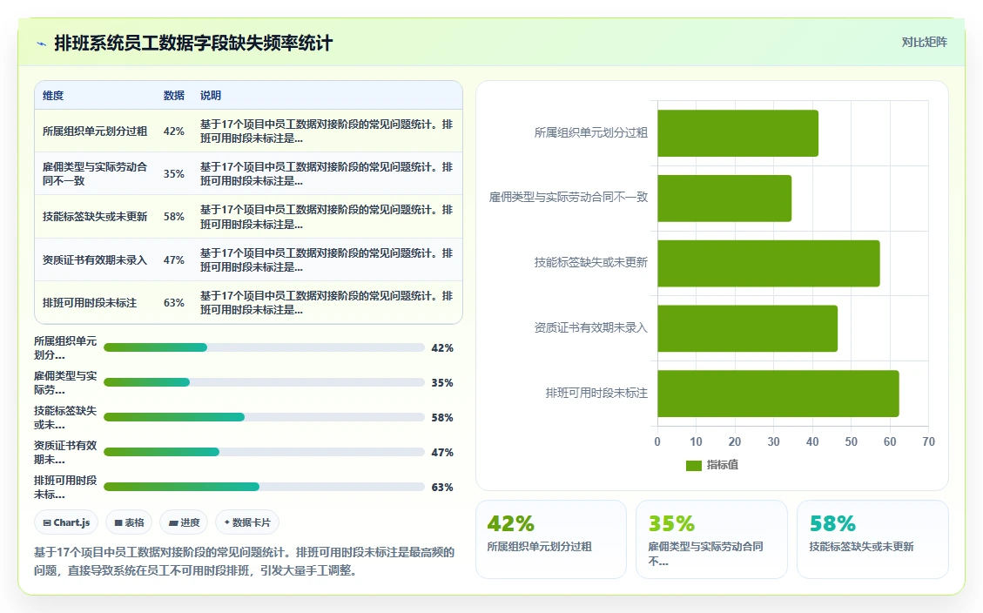Click the 数据 column header

[173, 95]
